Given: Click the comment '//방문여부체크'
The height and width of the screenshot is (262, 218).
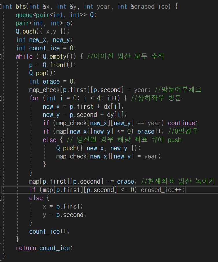Looking at the screenshot, I should click(178, 90).
